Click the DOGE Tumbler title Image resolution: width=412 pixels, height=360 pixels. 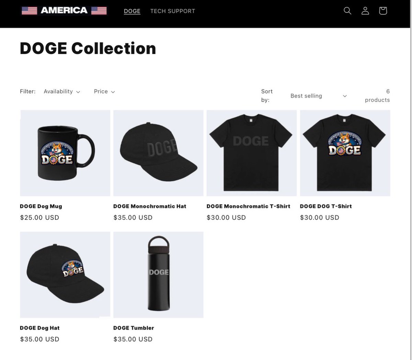click(134, 328)
